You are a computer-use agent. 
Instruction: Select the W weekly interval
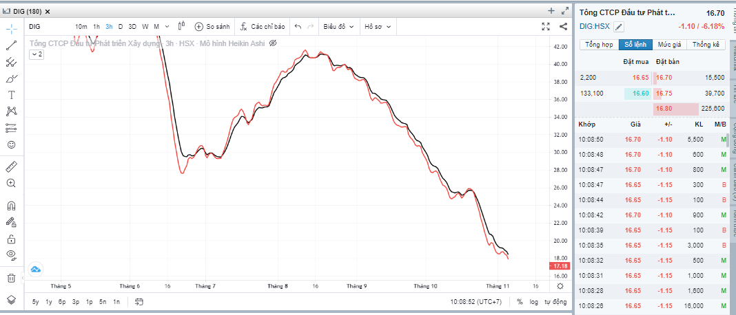(x=145, y=27)
